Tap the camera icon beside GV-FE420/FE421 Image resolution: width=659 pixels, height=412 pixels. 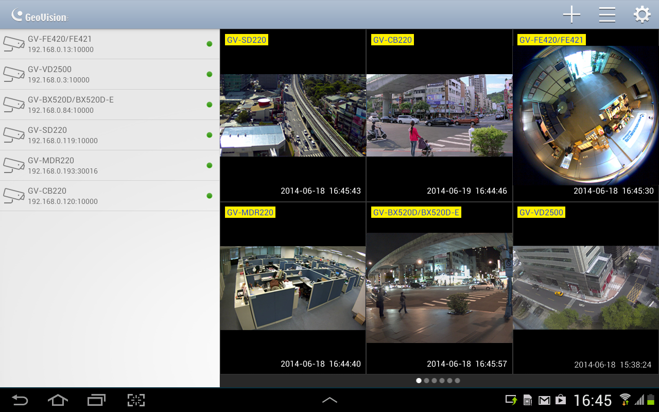coord(14,44)
